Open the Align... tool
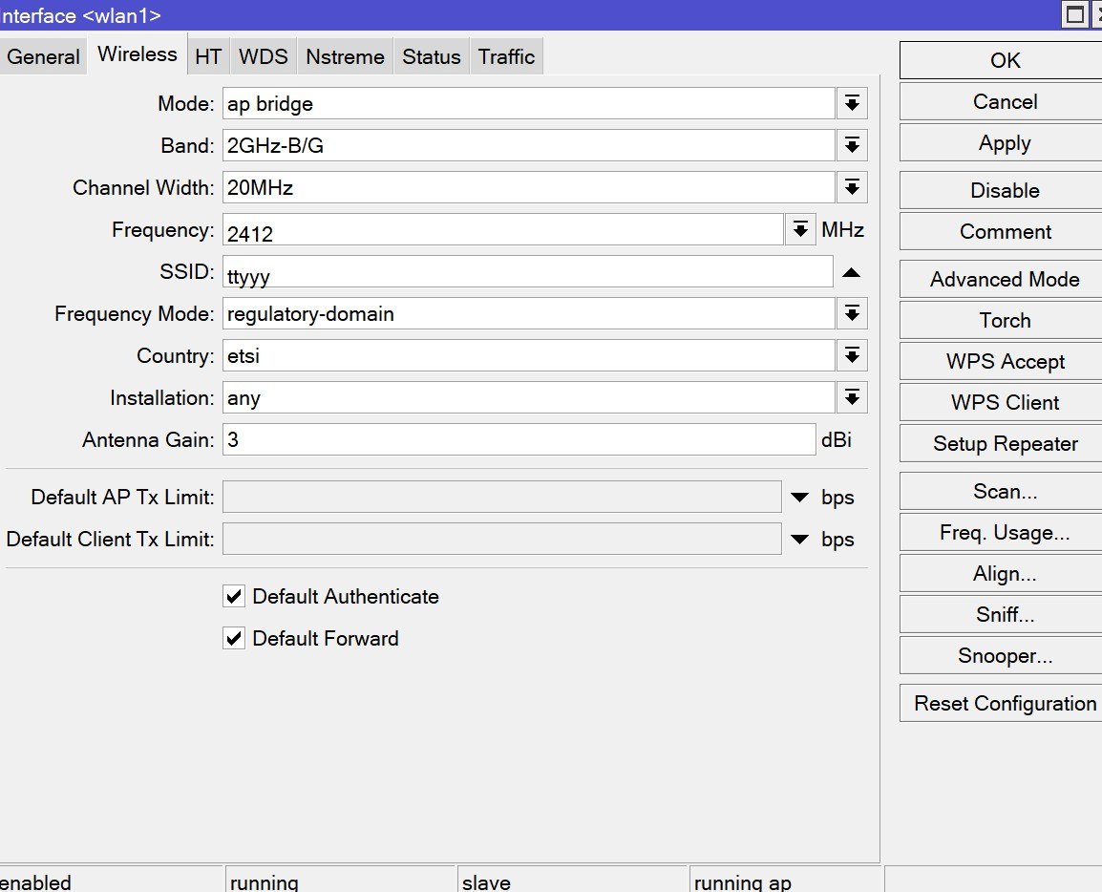 1005,574
